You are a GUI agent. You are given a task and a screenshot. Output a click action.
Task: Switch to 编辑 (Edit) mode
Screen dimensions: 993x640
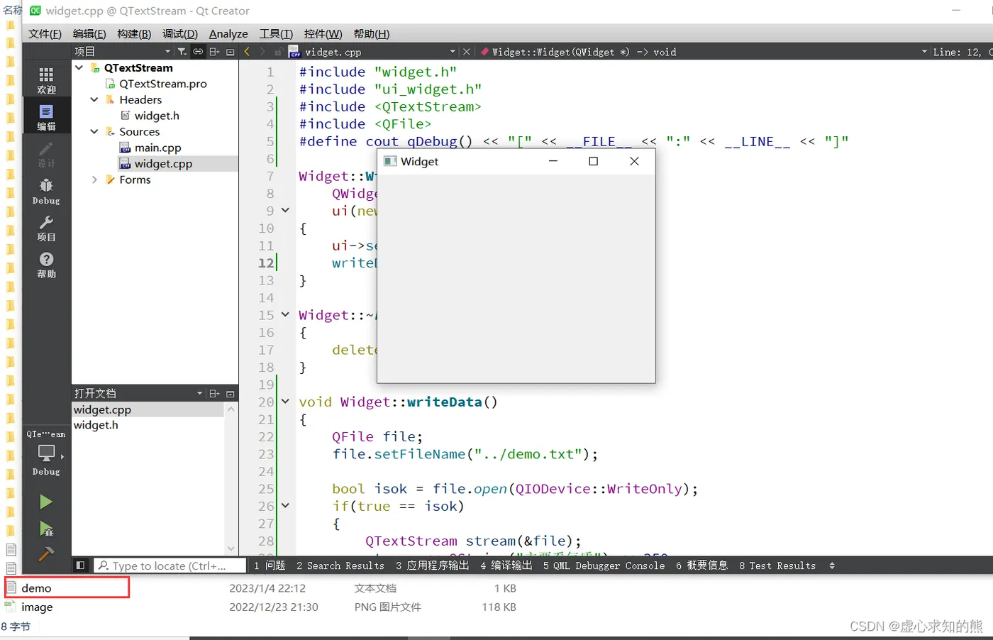(x=46, y=117)
